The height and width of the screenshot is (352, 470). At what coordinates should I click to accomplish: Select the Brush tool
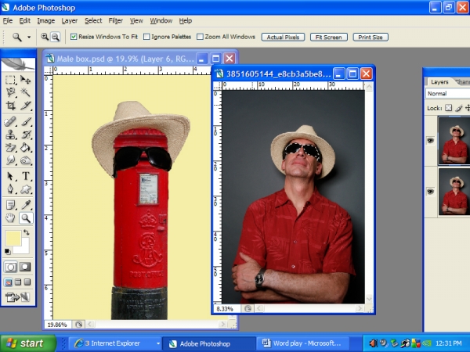tap(26, 122)
